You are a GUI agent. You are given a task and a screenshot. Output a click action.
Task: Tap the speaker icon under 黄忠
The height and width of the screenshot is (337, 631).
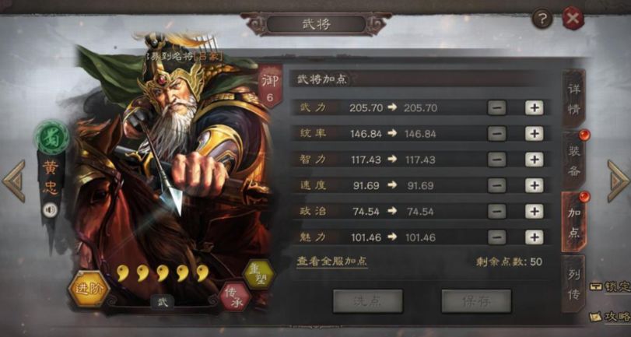(x=51, y=210)
